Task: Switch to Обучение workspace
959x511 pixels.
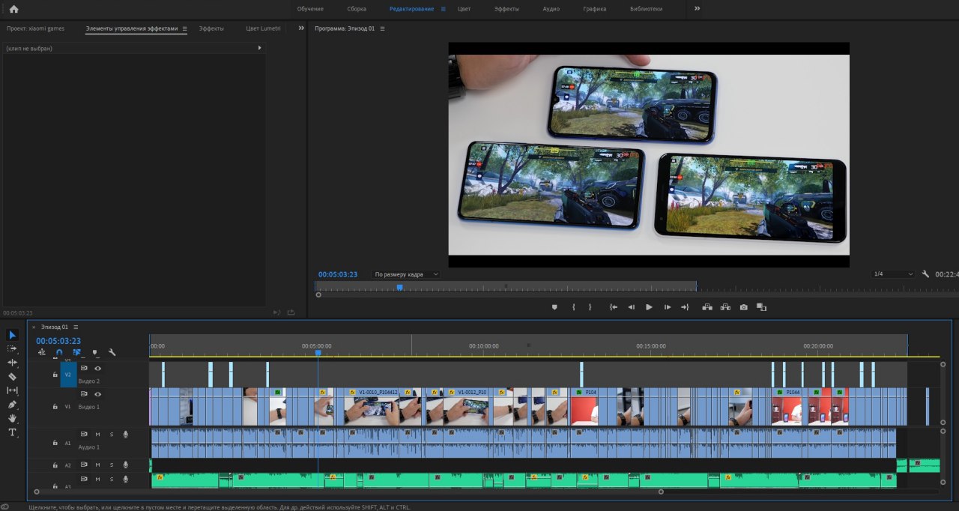Action: point(310,9)
